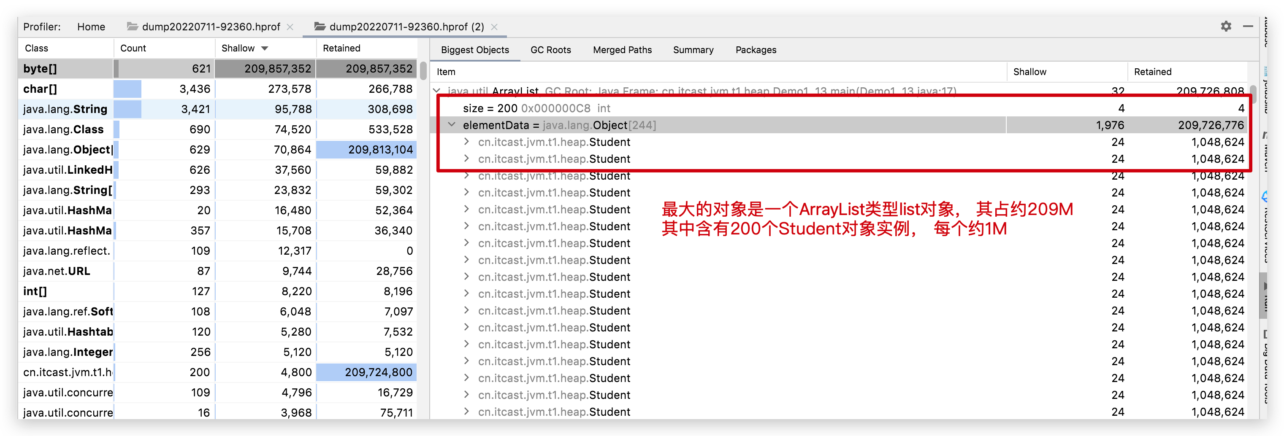Select the Packages tab
The image size is (1284, 436).
(756, 50)
